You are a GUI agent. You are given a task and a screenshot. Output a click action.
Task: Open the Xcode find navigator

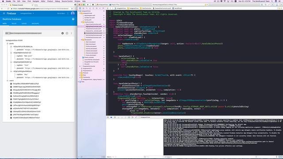[x=87, y=8]
